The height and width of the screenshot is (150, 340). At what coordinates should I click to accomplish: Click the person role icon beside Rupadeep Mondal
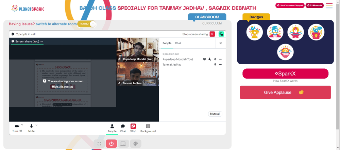(210, 59)
